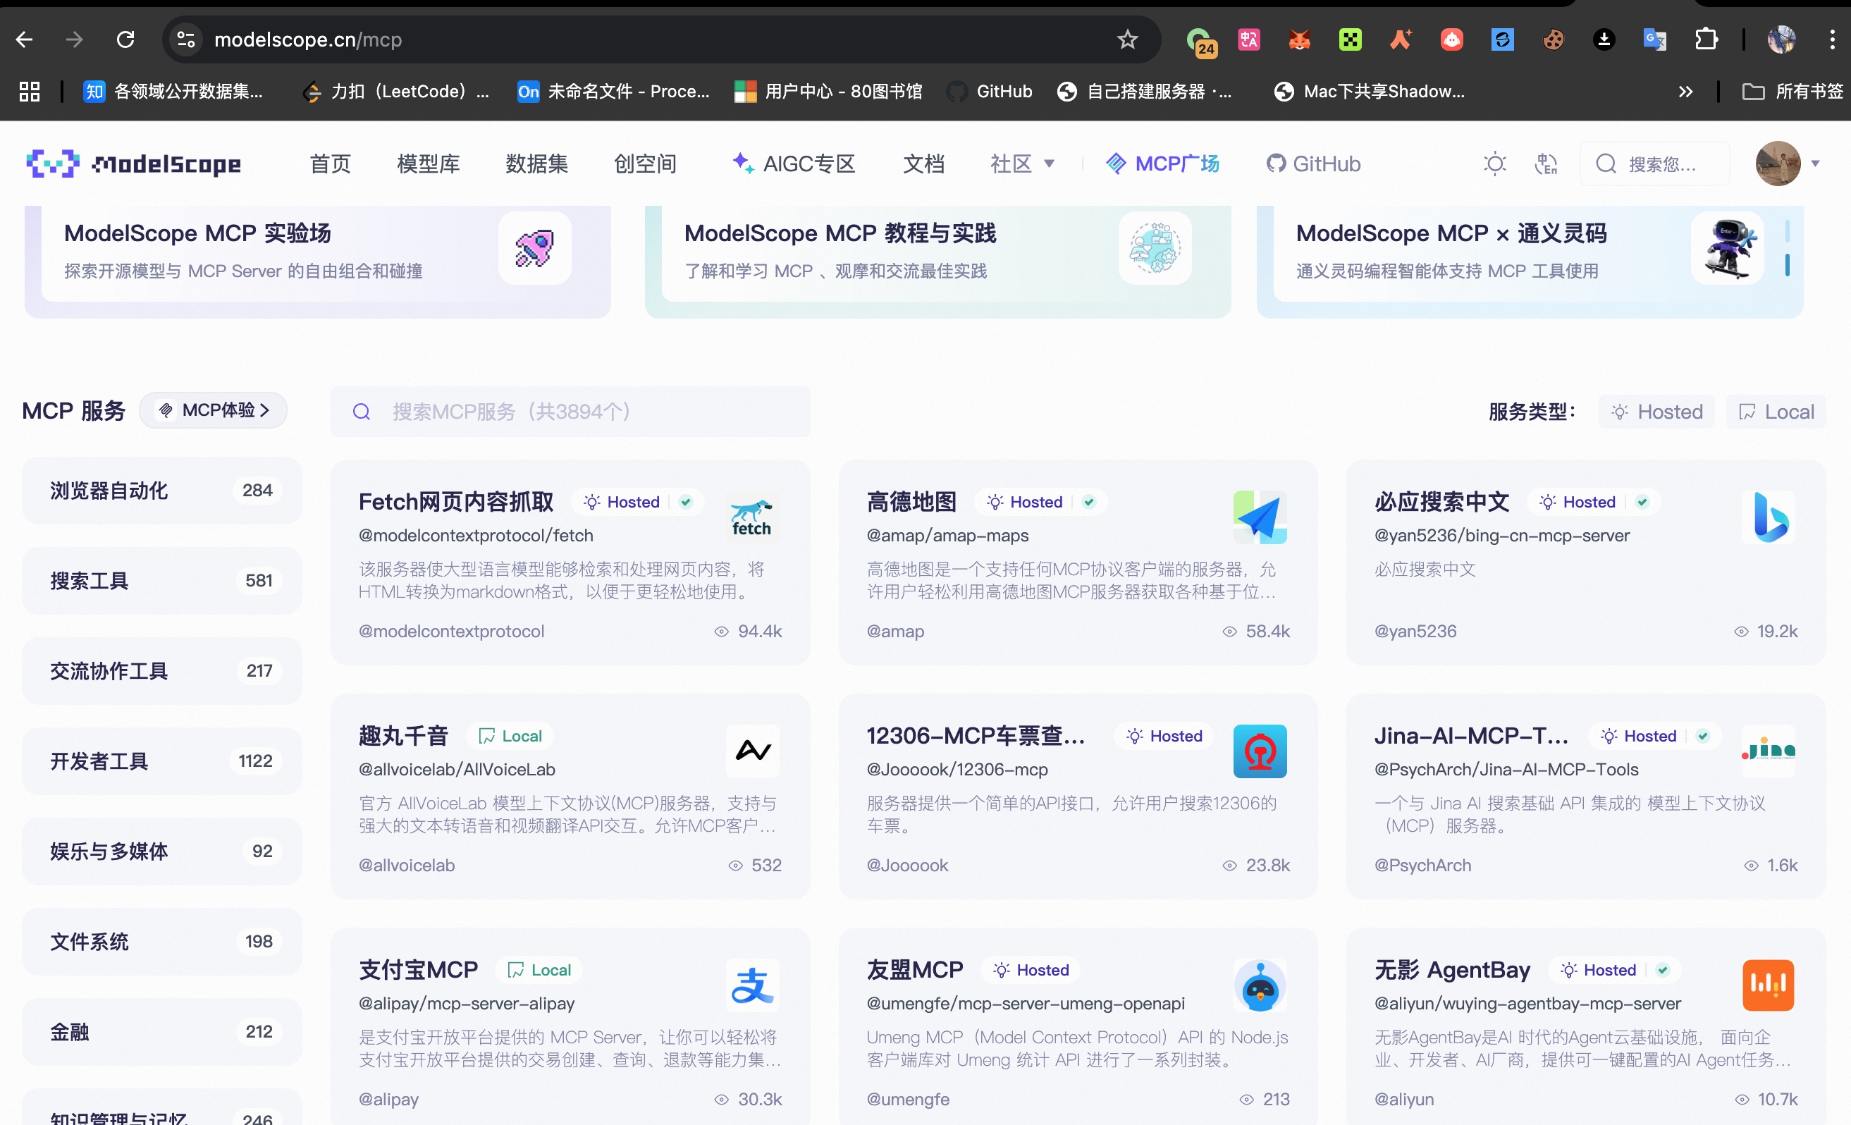This screenshot has height=1125, width=1851.
Task: Click the robot icon on 通义灵码 banner
Action: click(x=1728, y=248)
